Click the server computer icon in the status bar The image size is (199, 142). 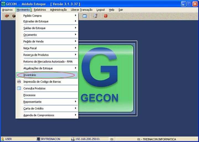click(x=38, y=139)
